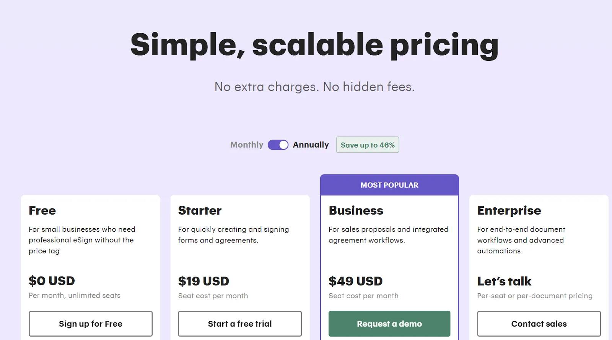Request a demo of the Business plan
612x340 pixels.
click(x=389, y=324)
